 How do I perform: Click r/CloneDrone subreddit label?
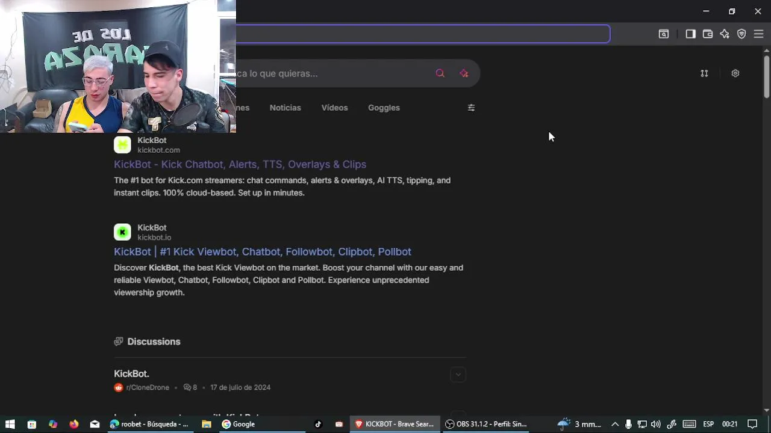tap(148, 387)
